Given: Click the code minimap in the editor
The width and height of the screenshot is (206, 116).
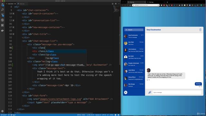Looking at the screenshot, I should (116, 9).
